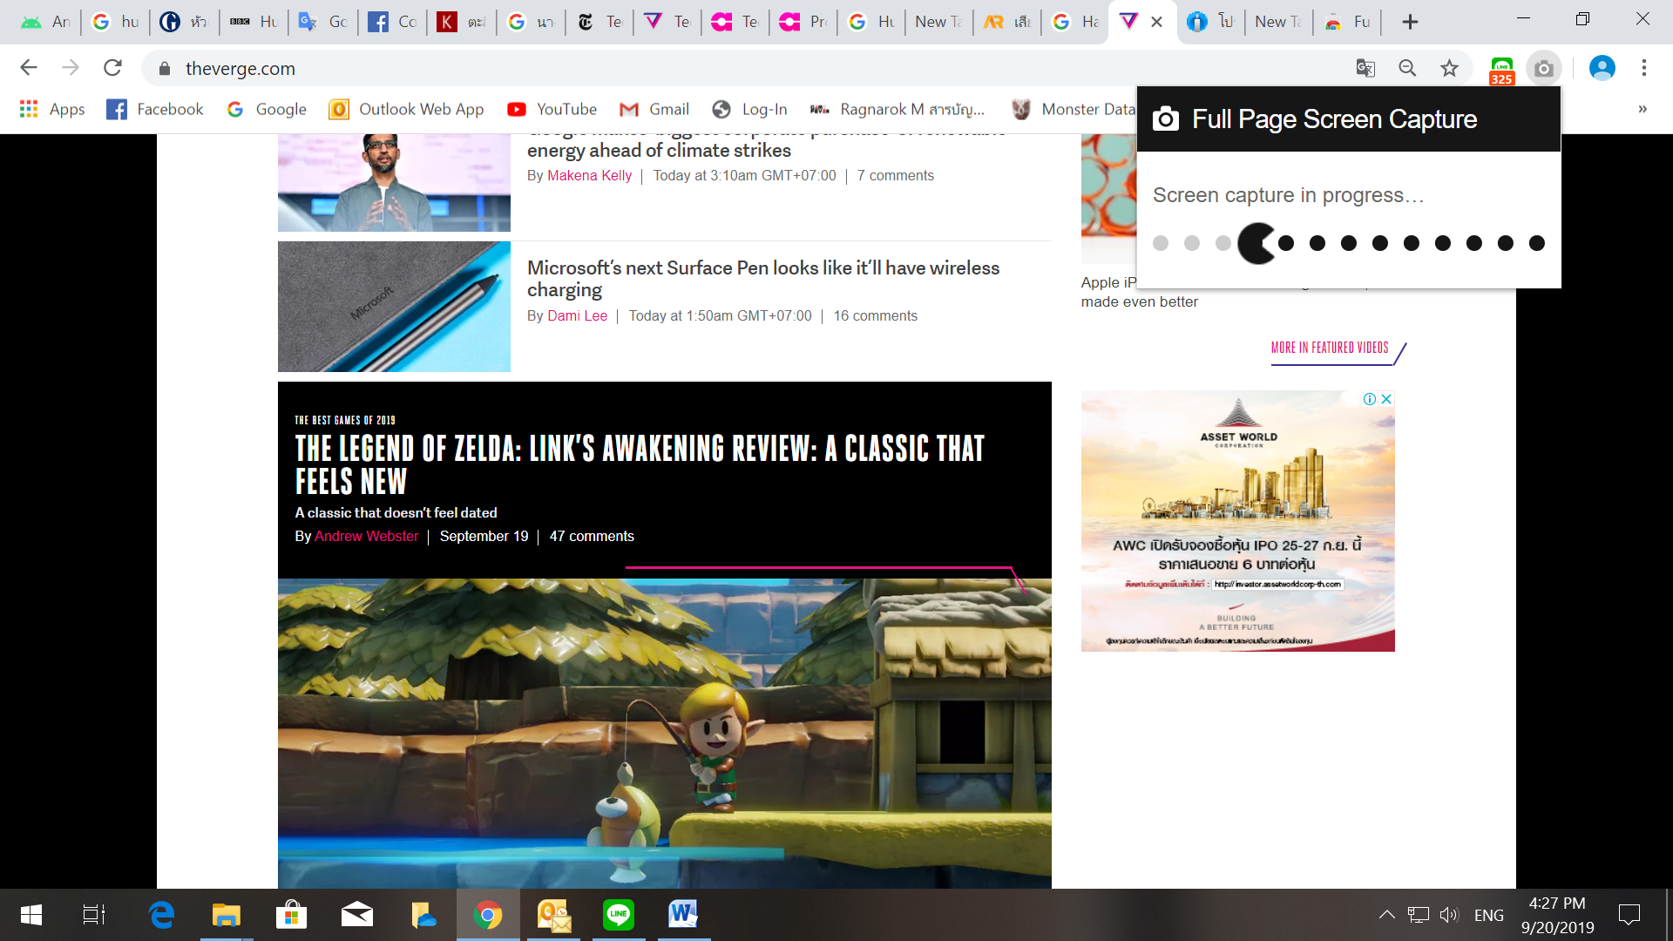Open the taskbar clock and calendar

coord(1557,915)
